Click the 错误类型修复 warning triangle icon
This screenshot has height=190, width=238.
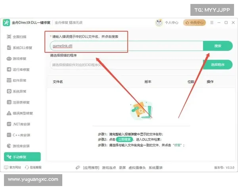[x=9, y=113]
